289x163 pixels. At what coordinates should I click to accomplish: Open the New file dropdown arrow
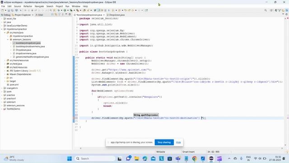[x=5, y=10]
